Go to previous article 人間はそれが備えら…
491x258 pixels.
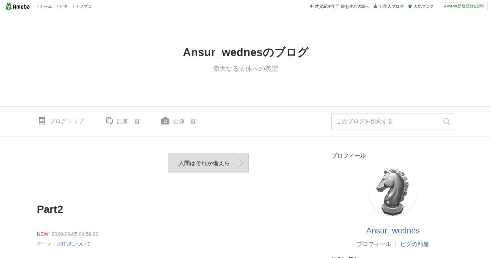208,163
